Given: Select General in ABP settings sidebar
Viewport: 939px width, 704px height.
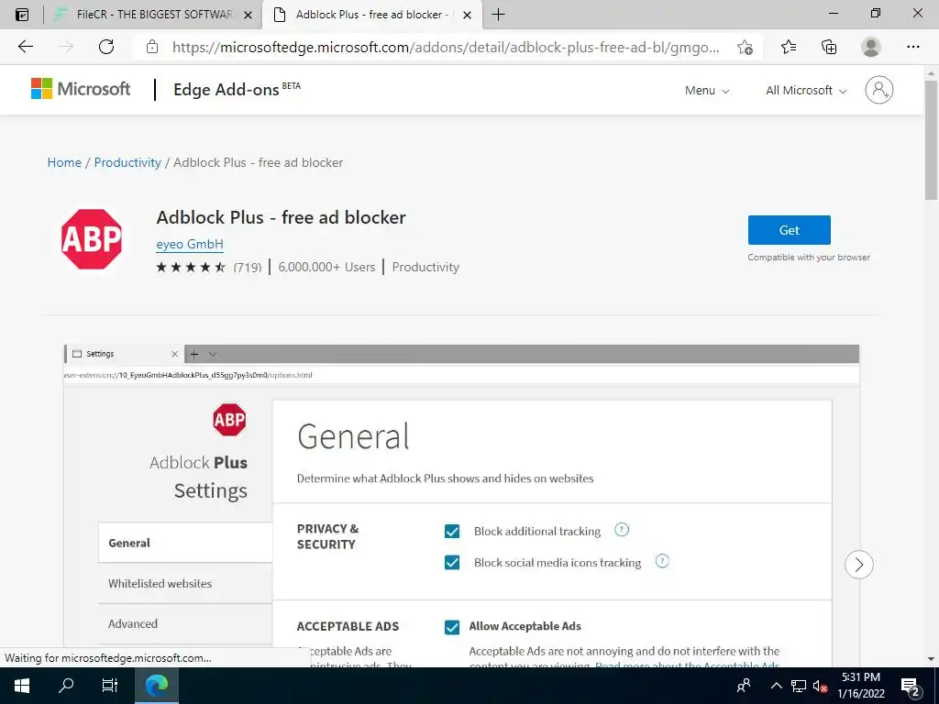Looking at the screenshot, I should [x=185, y=543].
